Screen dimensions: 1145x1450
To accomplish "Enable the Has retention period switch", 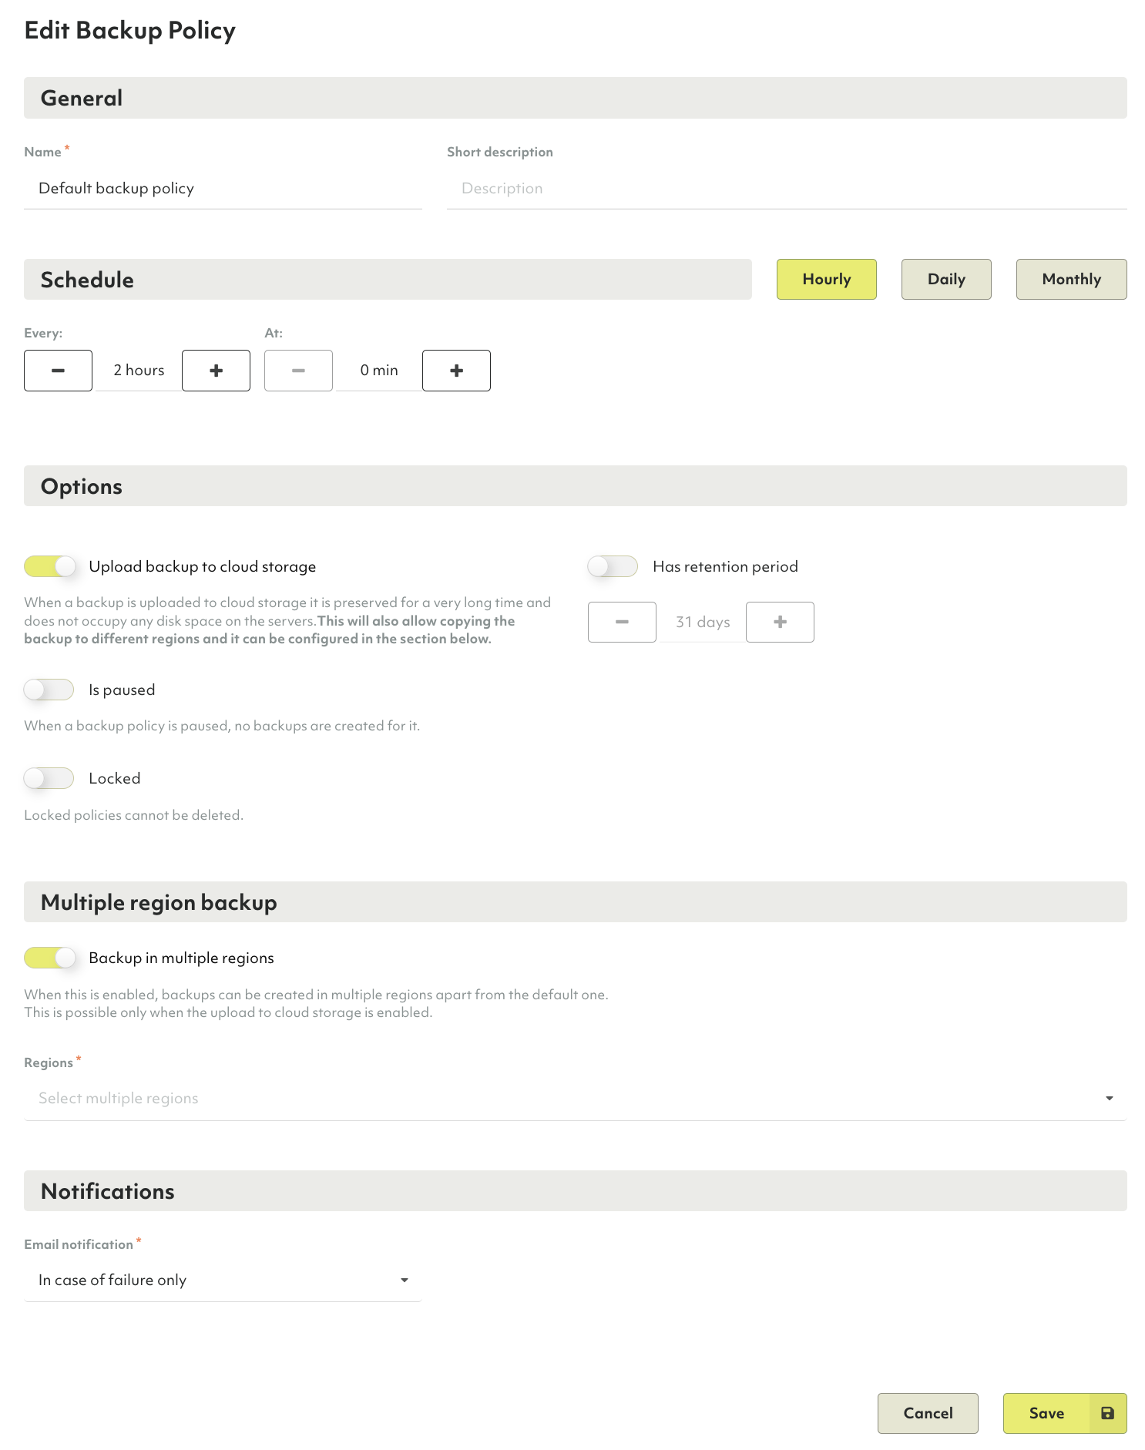I will point(613,566).
